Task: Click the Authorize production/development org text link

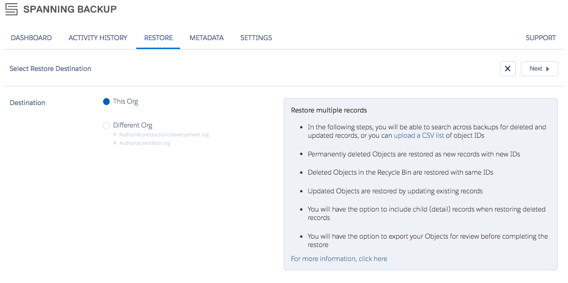Action: 164,135
